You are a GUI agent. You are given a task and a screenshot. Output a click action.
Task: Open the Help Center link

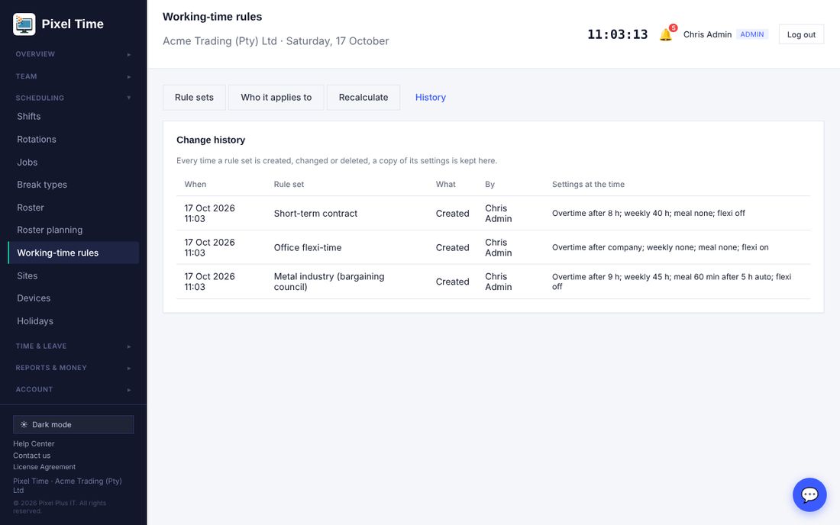click(34, 443)
